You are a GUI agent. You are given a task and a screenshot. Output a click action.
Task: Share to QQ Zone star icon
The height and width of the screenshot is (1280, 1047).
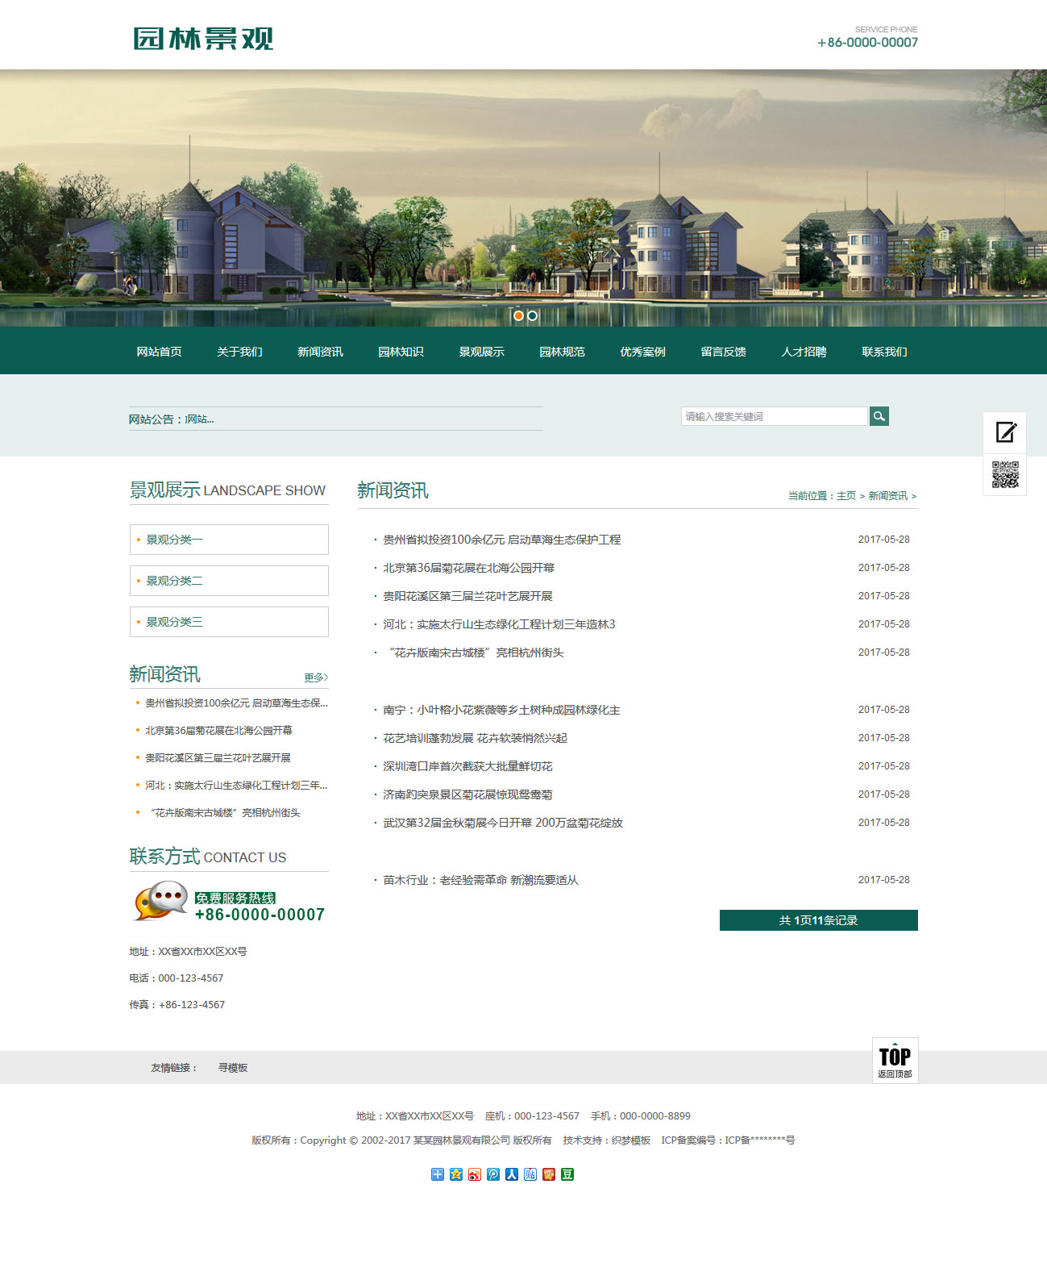(x=456, y=1174)
